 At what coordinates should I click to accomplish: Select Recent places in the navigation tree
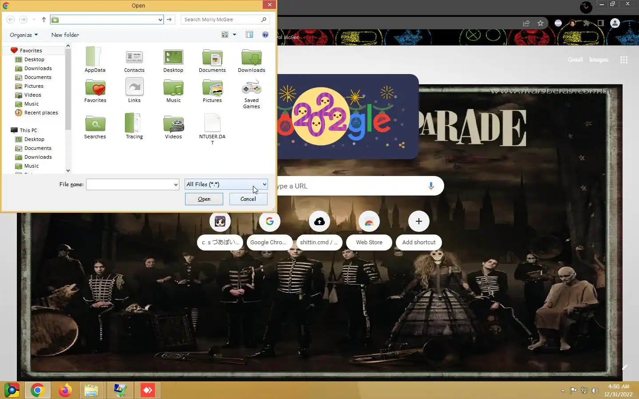(x=41, y=113)
